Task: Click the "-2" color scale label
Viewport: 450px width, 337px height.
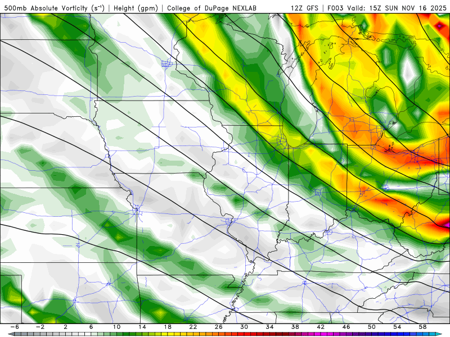Action: tap(40, 327)
